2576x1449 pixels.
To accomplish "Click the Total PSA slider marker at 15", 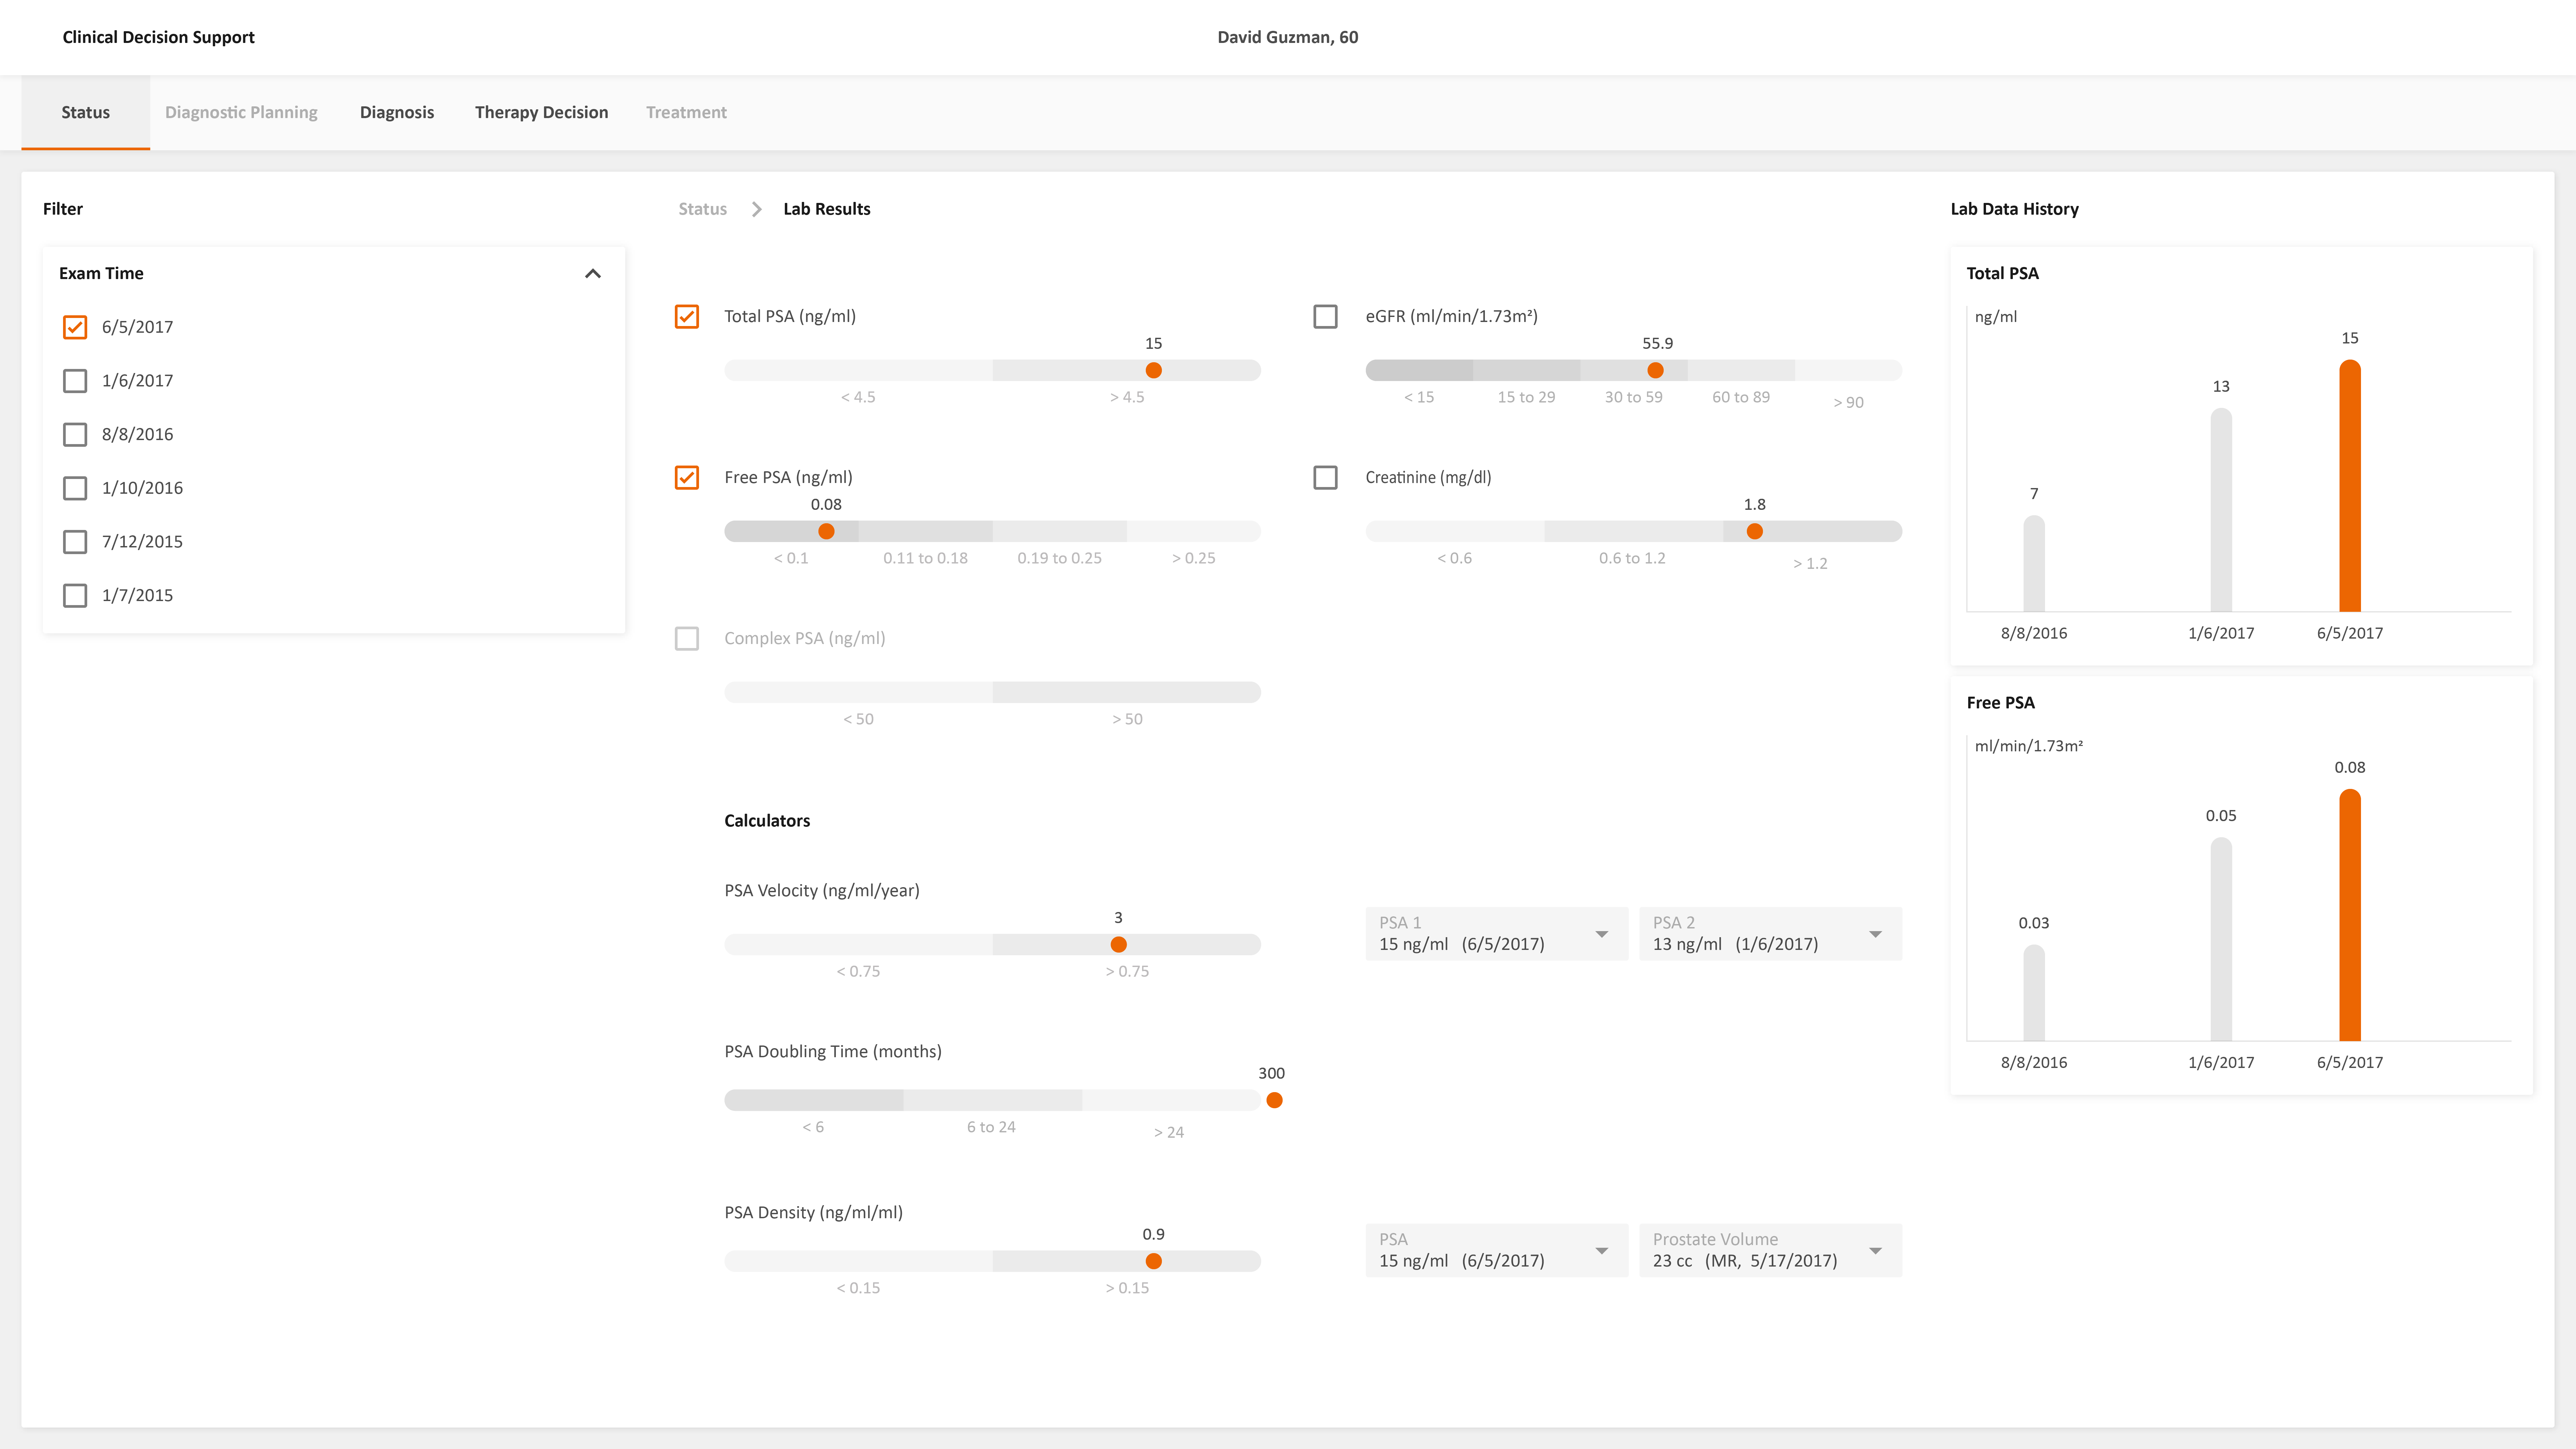I will pyautogui.click(x=1153, y=370).
